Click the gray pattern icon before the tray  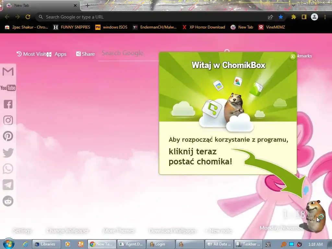[x=268, y=244]
